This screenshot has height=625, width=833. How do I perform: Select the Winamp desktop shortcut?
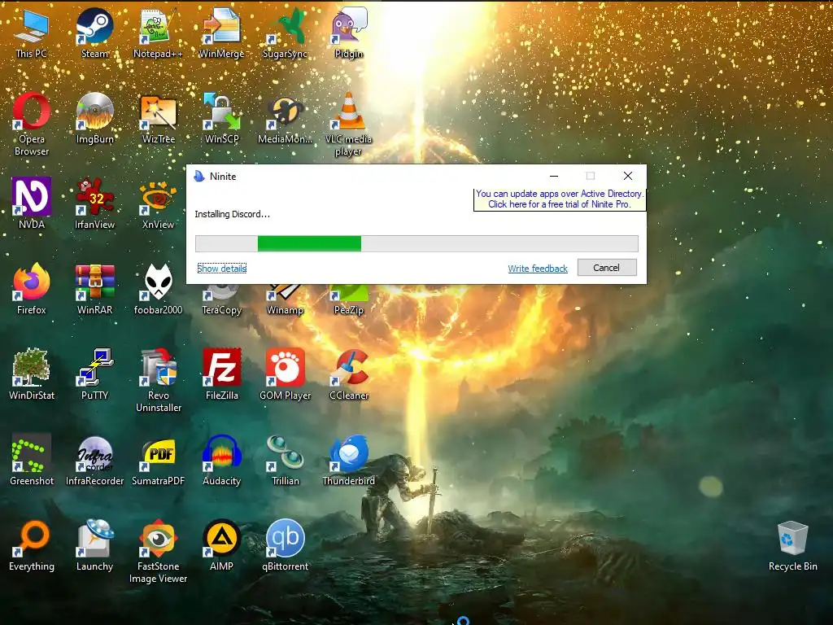point(285,301)
